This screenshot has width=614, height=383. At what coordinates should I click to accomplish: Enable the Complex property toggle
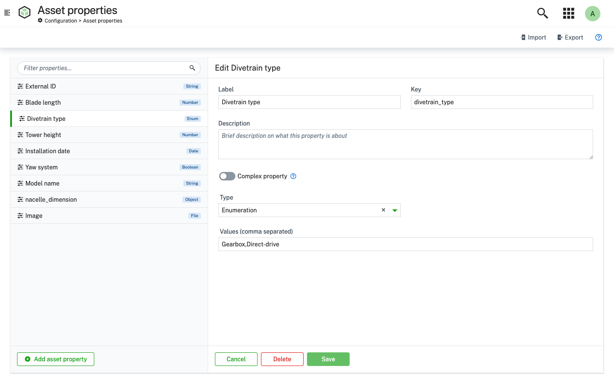click(x=227, y=176)
